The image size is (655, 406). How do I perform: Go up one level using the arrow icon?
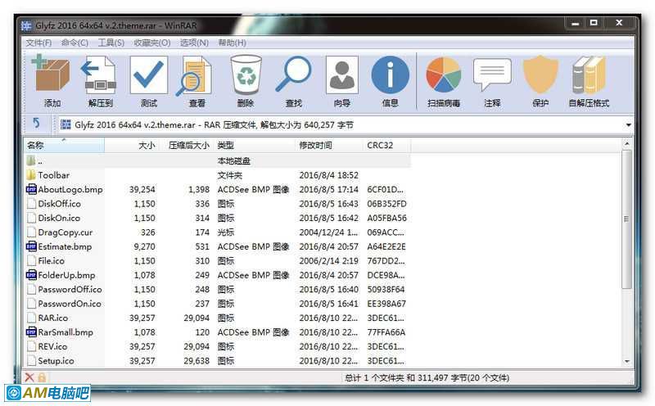pyautogui.click(x=36, y=124)
